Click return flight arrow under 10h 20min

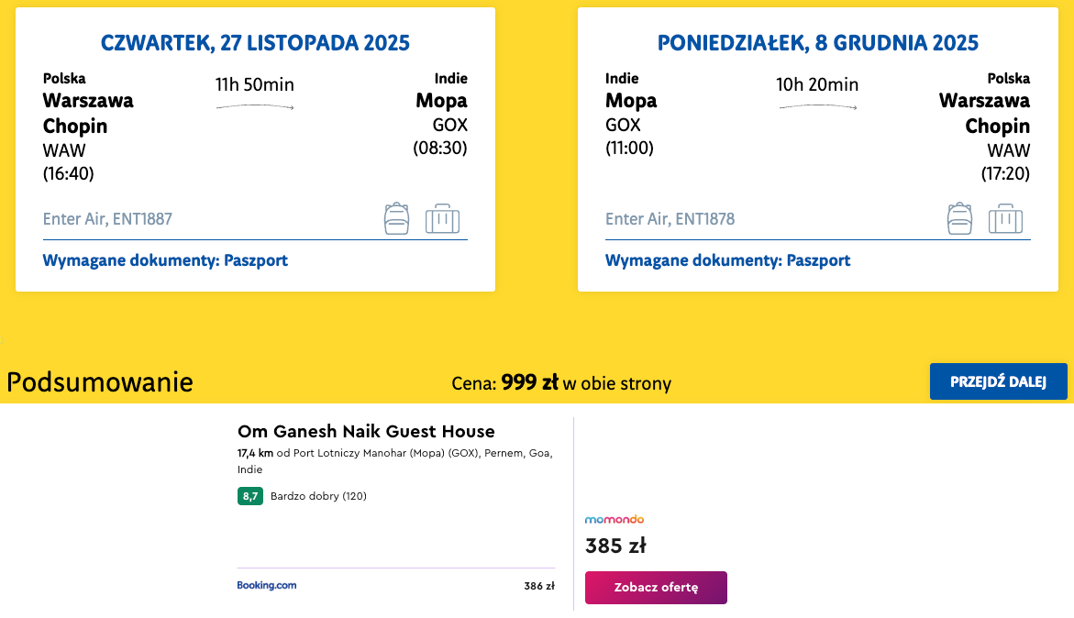817,108
